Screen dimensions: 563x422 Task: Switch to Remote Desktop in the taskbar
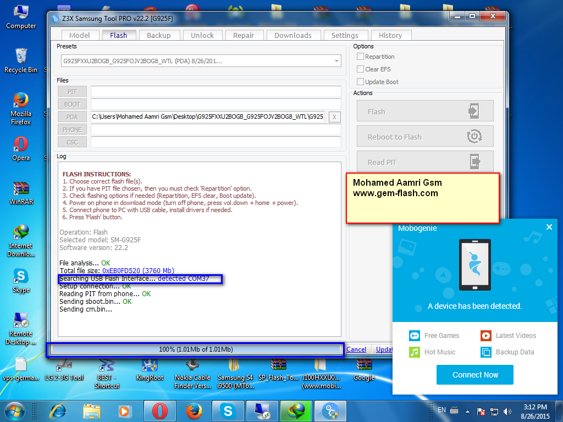click(262, 411)
